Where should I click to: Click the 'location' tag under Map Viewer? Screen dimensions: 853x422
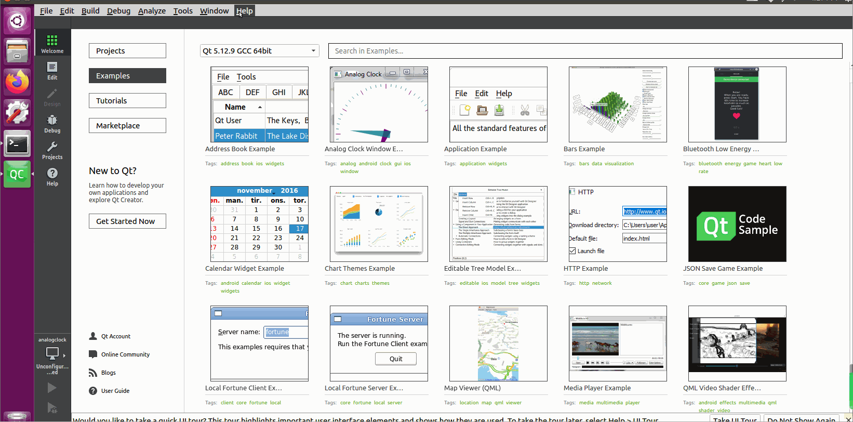pos(469,403)
